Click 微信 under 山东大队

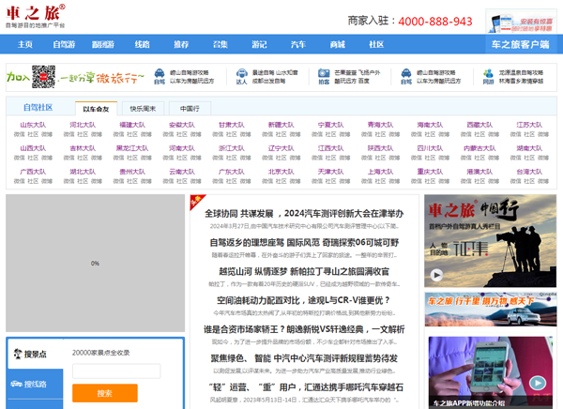click(x=20, y=134)
